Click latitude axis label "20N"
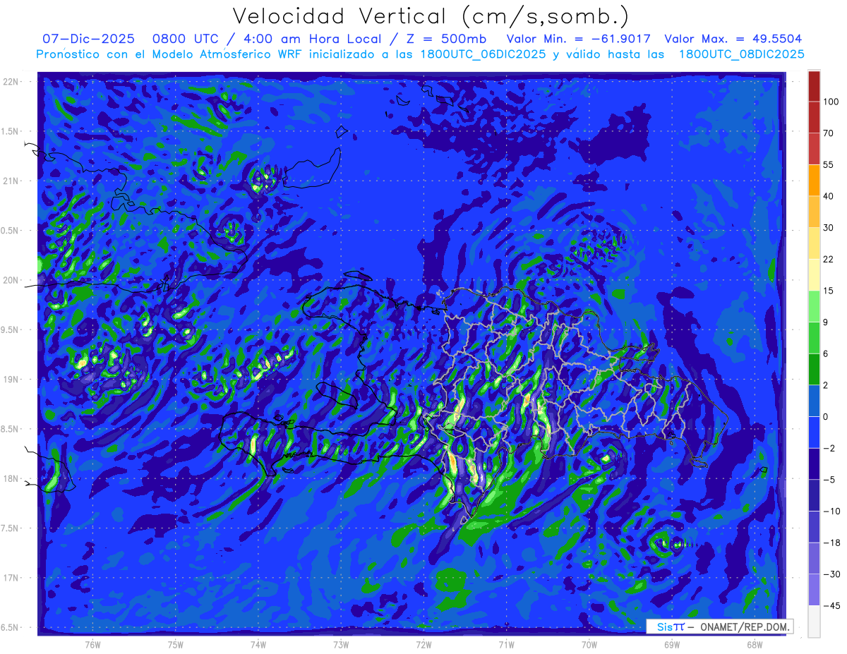This screenshot has height=654, width=847. point(12,280)
